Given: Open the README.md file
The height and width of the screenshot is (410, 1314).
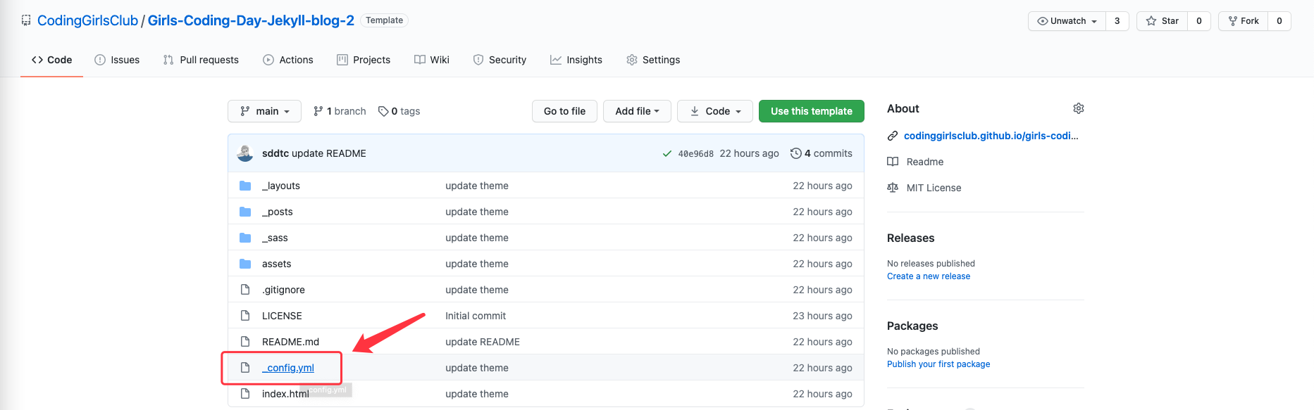Looking at the screenshot, I should click(x=290, y=342).
